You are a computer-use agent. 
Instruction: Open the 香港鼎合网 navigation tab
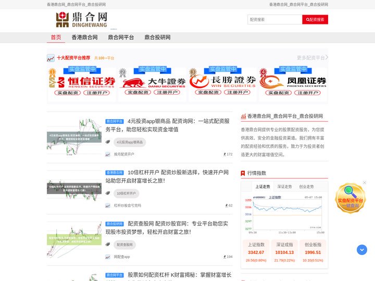click(85, 37)
